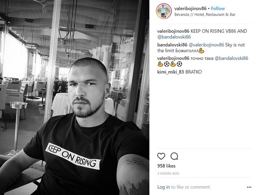Screen dimensions: 259x195
Task: Open bandalovski86 commenter username
Action: click(x=172, y=45)
